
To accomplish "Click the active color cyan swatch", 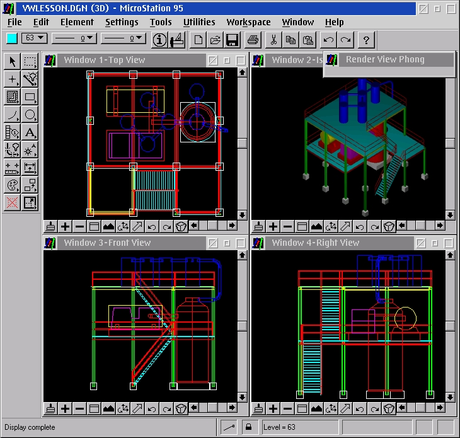I will [12, 38].
